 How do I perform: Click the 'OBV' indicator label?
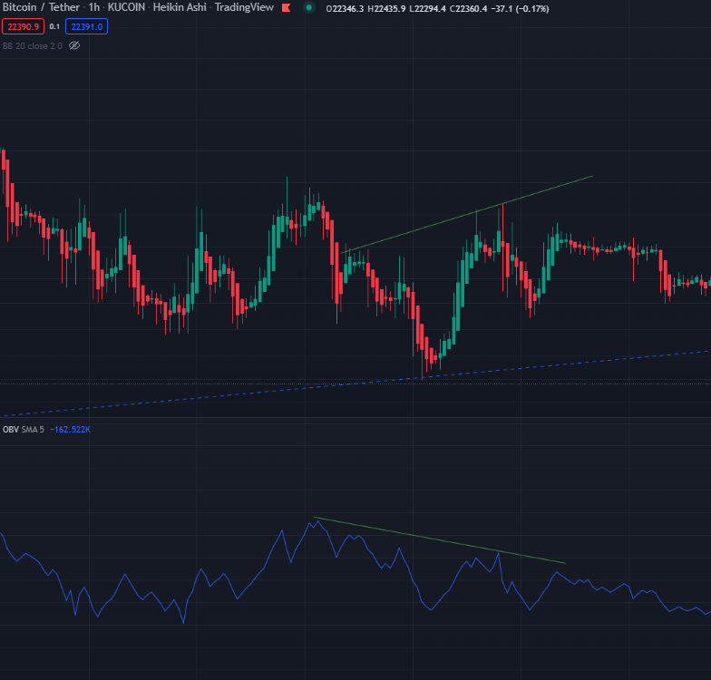[11, 430]
